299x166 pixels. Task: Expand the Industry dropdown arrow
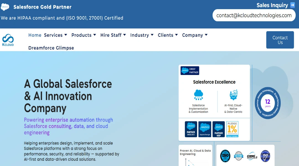click(152, 35)
